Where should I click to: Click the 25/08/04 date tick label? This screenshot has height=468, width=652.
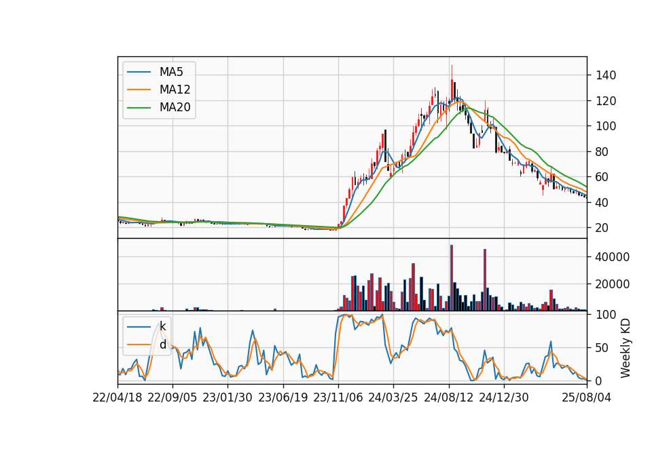coord(587,397)
